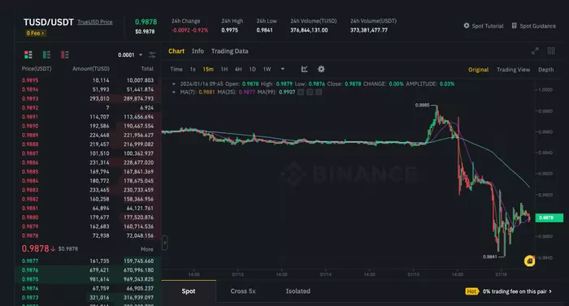Click the 0.9841 low marker on chart
Viewport: 569px width, 306px height.
(x=490, y=256)
